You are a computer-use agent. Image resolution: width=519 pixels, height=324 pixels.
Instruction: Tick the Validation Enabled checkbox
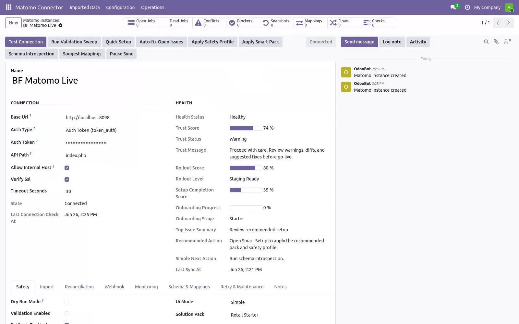67,314
